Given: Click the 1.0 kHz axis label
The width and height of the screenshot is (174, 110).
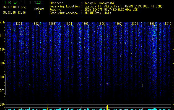Looking at the screenshot, I should click(x=2, y=50).
